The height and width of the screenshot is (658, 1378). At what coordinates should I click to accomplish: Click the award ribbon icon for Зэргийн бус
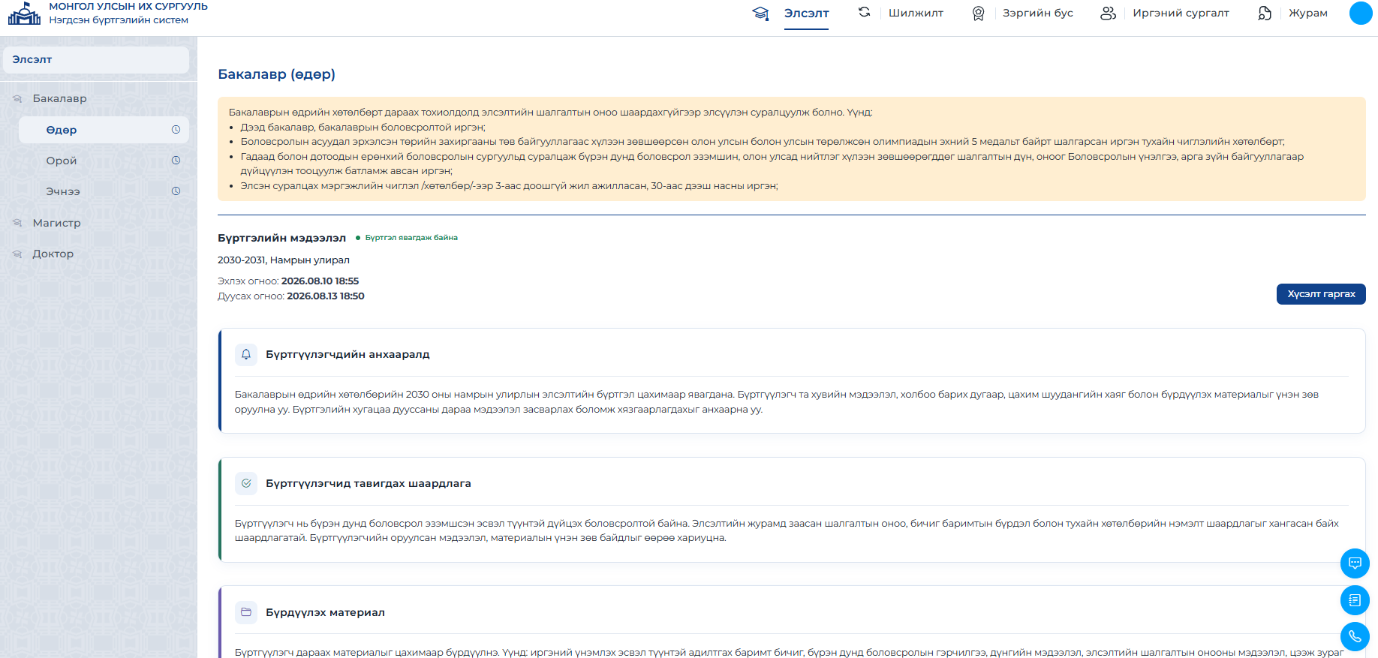[x=978, y=14]
